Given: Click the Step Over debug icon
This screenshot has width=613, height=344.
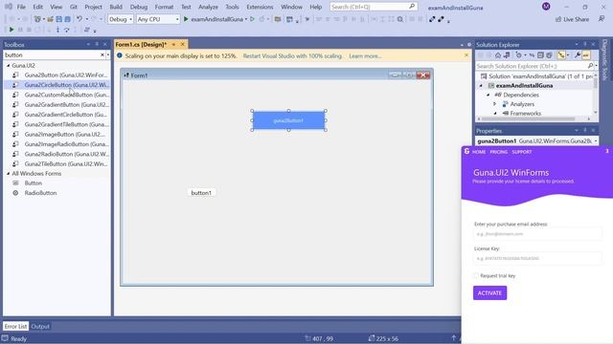Looking at the screenshot, I should 67,30.
